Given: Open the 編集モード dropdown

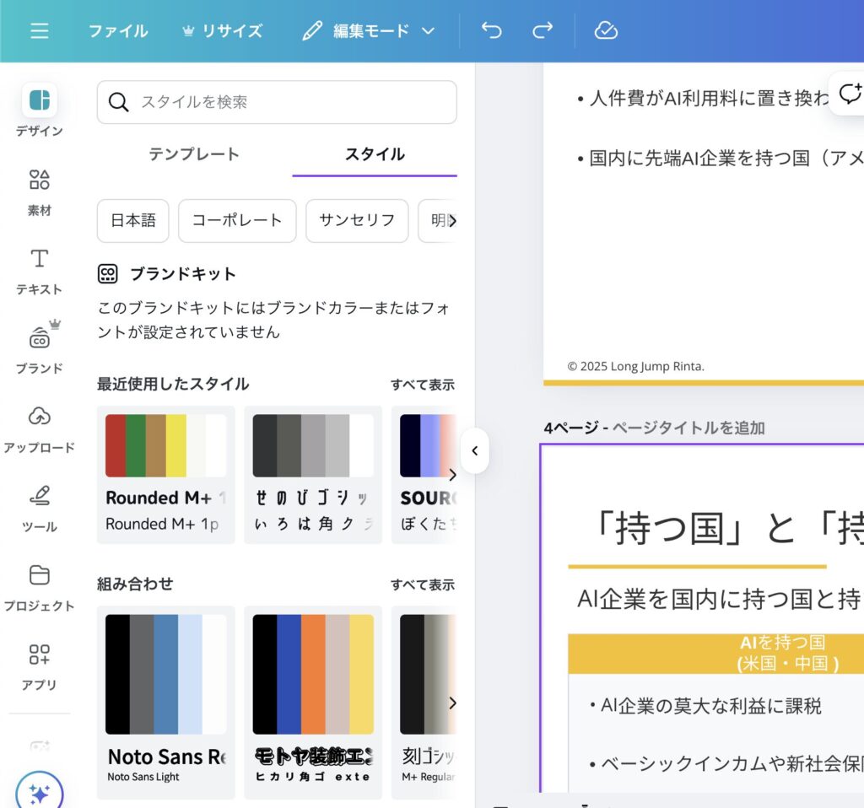Looking at the screenshot, I should tap(369, 31).
